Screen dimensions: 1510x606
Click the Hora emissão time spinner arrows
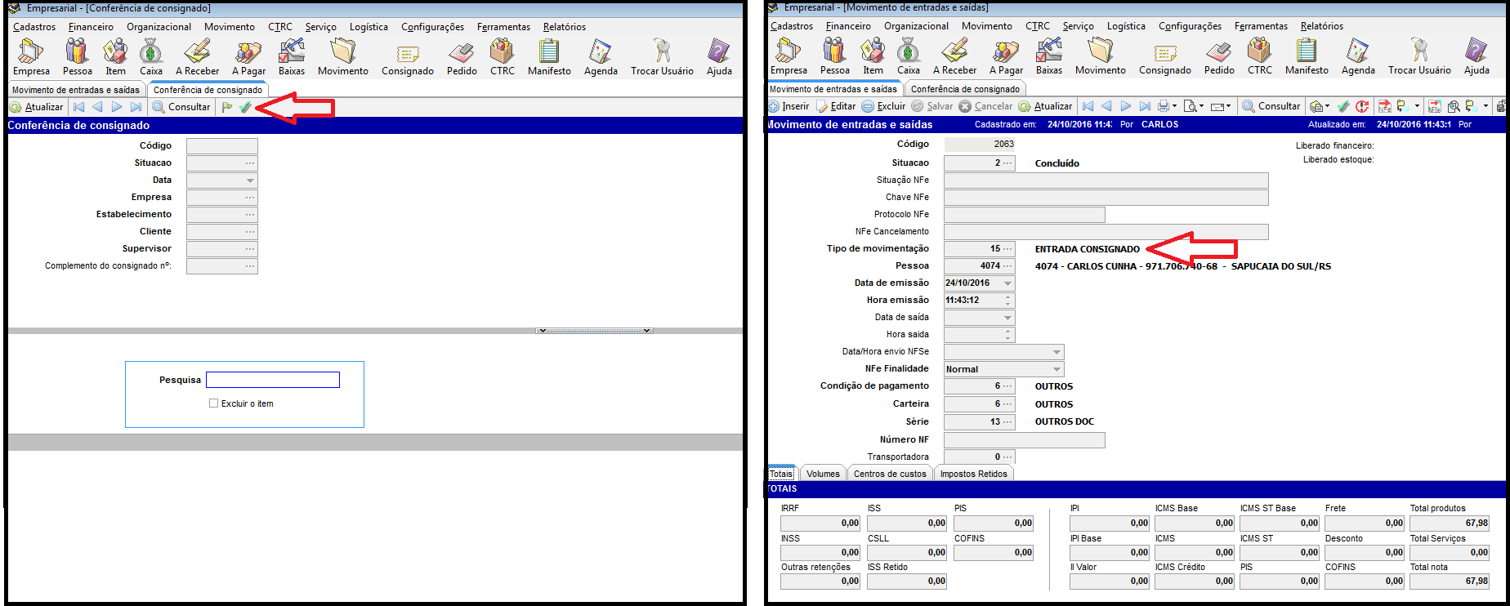click(x=1007, y=301)
